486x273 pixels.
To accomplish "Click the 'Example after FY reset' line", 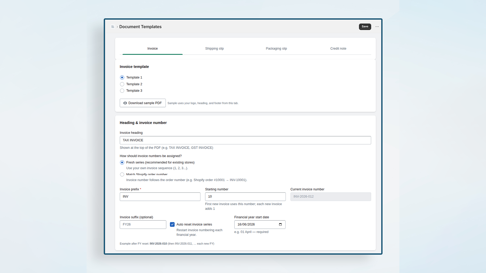I will coord(167,244).
